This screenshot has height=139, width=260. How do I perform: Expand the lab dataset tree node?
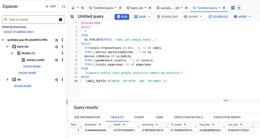point(8,80)
